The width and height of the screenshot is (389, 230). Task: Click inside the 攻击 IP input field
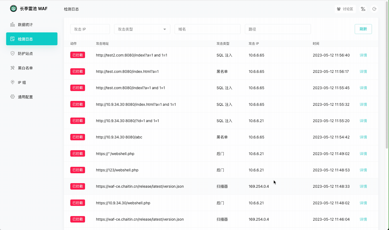(x=90, y=29)
